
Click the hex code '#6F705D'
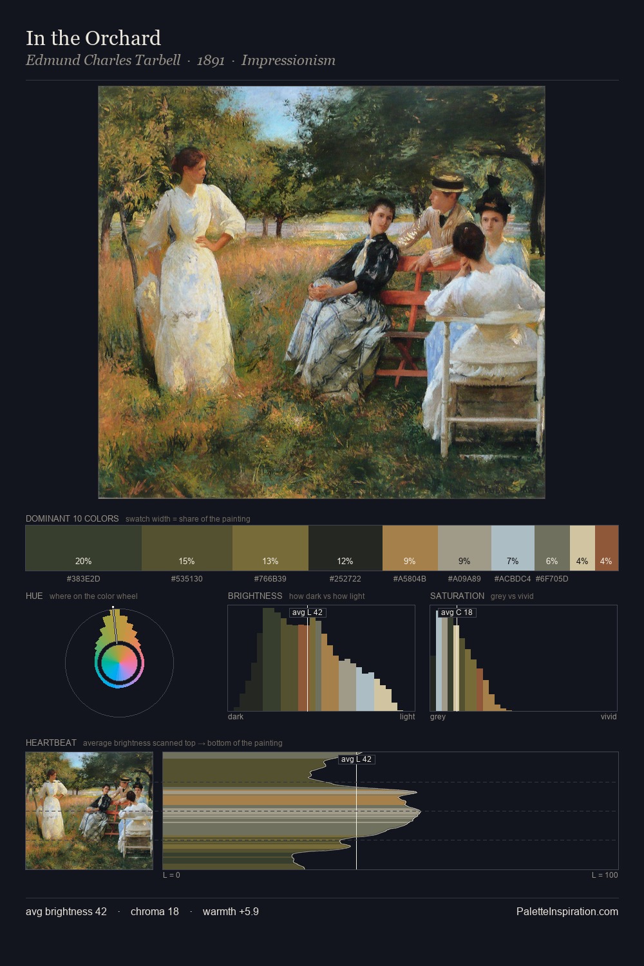coord(552,579)
